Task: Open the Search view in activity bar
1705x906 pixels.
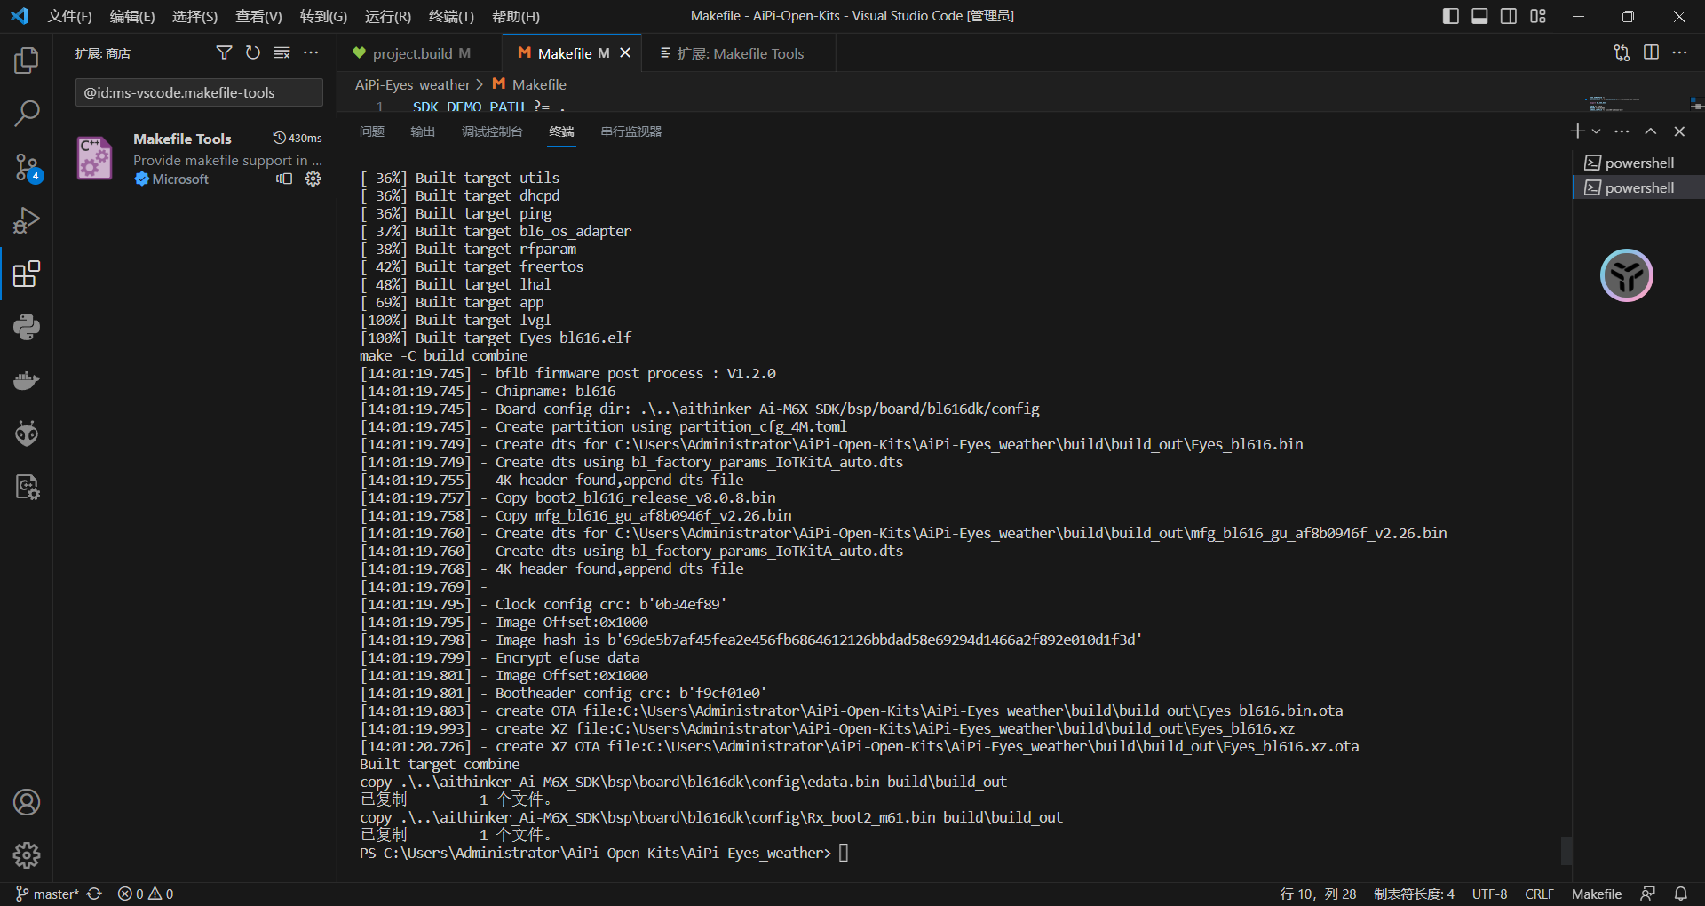Action: (x=27, y=114)
